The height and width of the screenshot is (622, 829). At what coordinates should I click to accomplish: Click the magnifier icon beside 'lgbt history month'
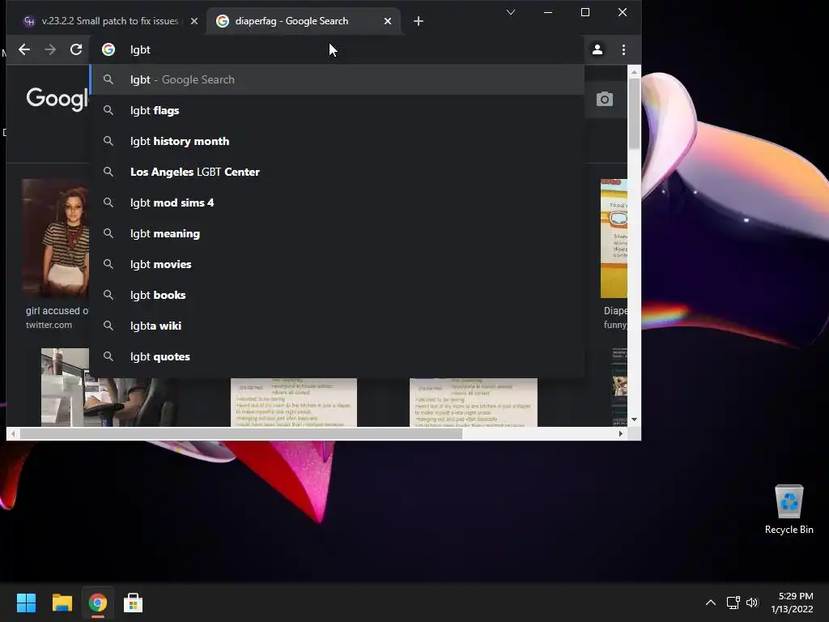pyautogui.click(x=108, y=141)
